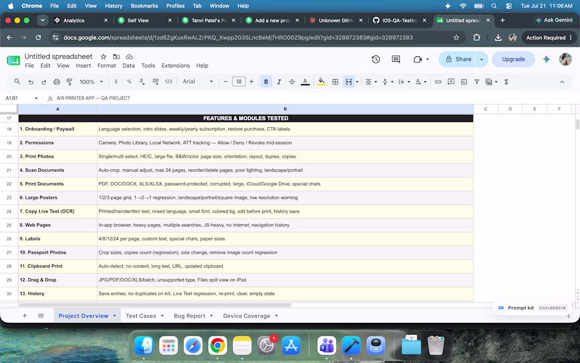Image resolution: width=580 pixels, height=363 pixels.
Task: Open functions sigma menu
Action: tap(506, 82)
